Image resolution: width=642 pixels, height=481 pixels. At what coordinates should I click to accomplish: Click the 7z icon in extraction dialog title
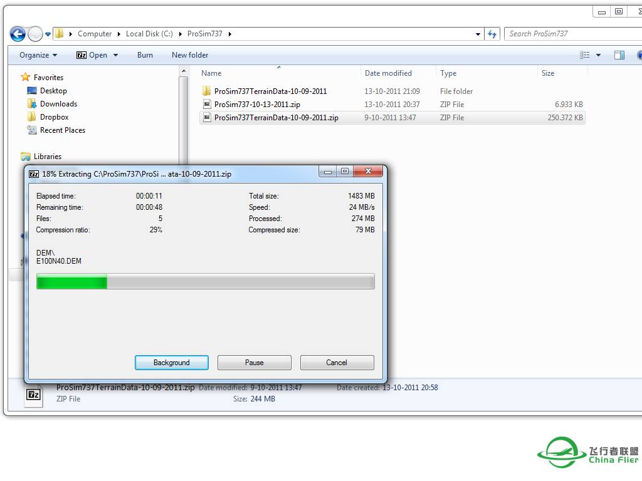[34, 173]
